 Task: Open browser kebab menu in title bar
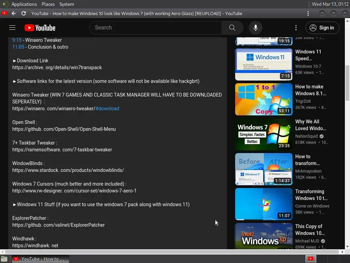[x=308, y=13]
